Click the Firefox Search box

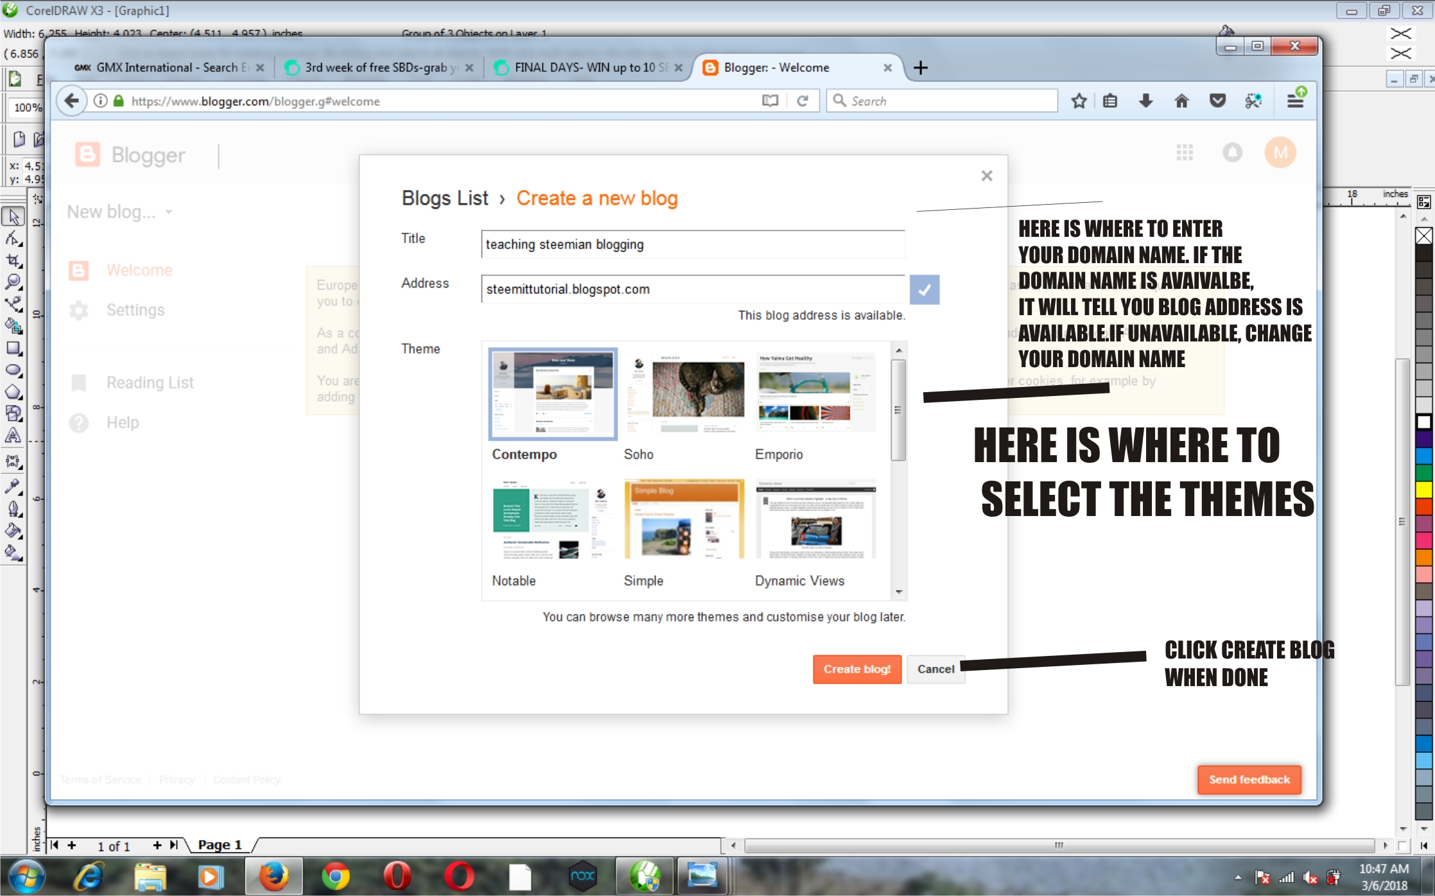[942, 101]
